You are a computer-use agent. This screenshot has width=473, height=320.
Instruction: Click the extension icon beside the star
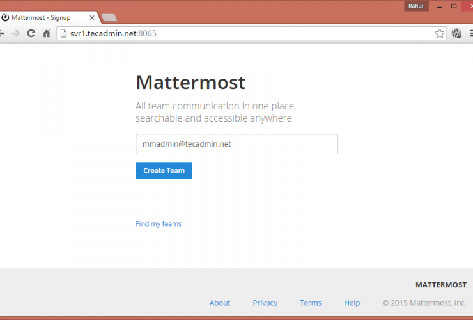click(x=456, y=33)
